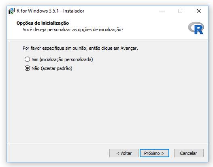Screen dimensions: 213x167
Task: Click the disabled maximize window button
Action: 180,11
